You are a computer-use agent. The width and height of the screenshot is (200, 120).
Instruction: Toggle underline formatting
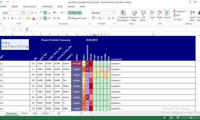tap(12, 18)
